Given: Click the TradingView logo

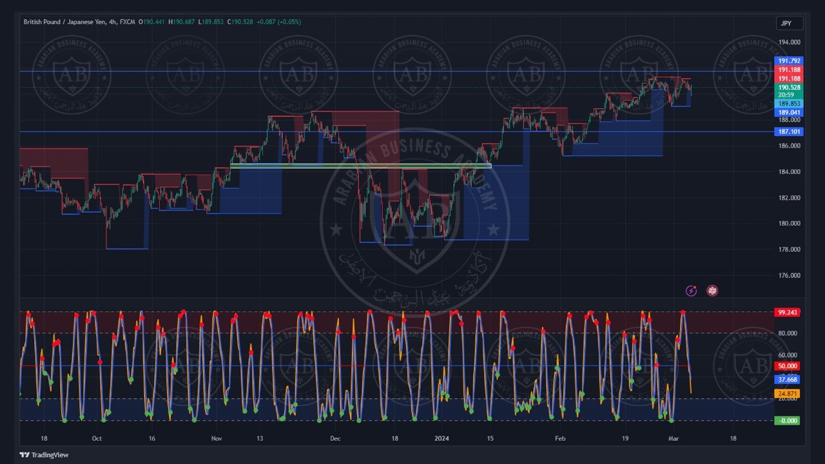Looking at the screenshot, I should pyautogui.click(x=44, y=455).
